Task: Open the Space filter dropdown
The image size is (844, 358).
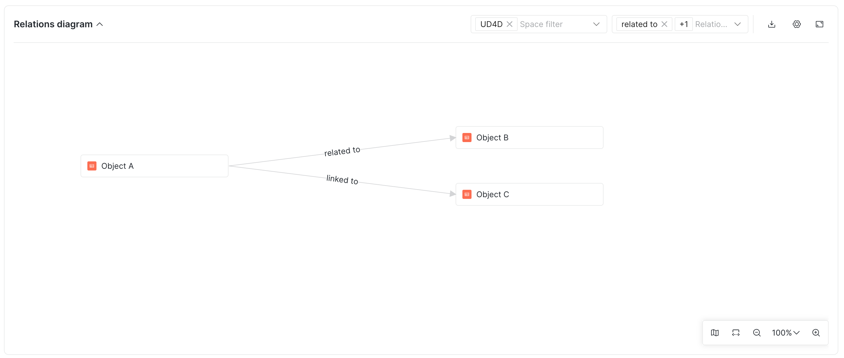Action: 596,24
